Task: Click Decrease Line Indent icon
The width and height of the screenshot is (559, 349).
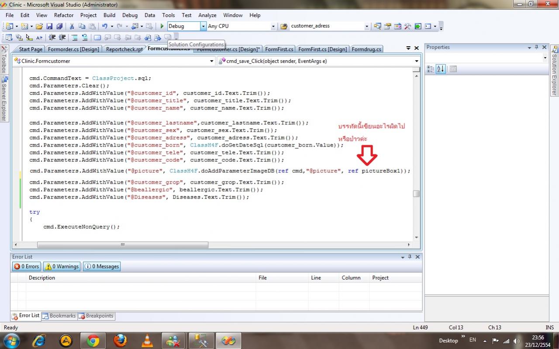Action: pyautogui.click(x=52, y=38)
